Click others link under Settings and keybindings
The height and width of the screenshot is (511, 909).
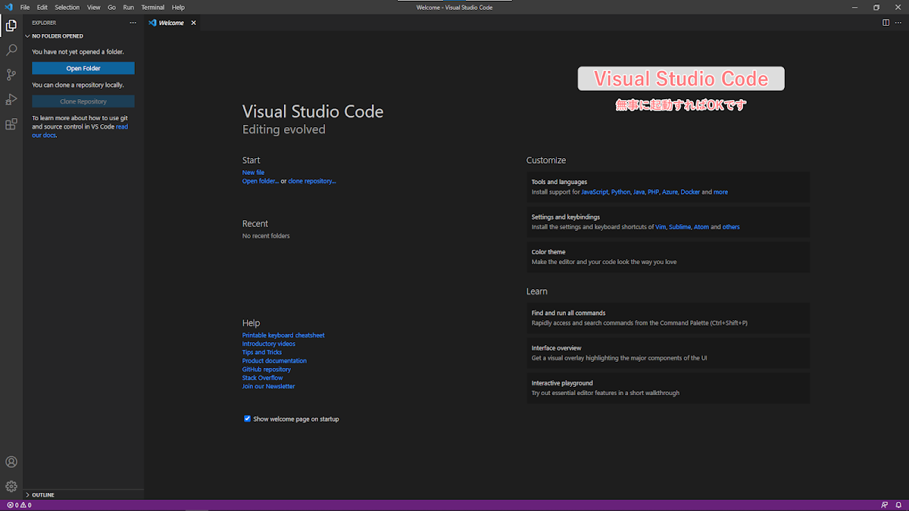tap(731, 227)
